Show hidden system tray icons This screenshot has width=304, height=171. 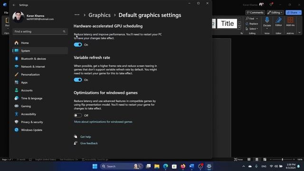pyautogui.click(x=244, y=166)
